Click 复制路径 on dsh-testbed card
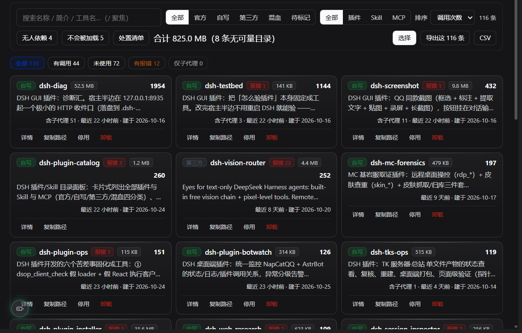This screenshot has height=333, width=522. 221,138
